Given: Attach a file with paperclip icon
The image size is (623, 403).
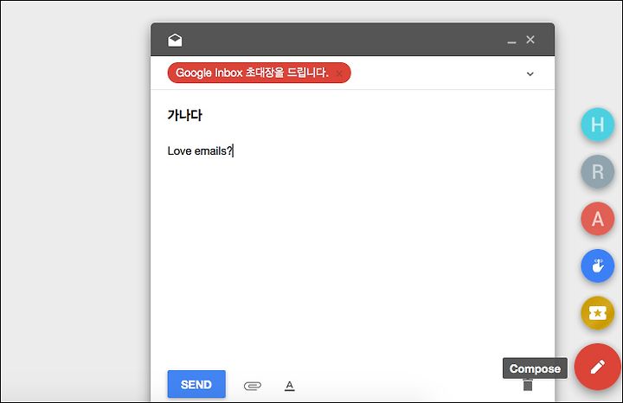Looking at the screenshot, I should pyautogui.click(x=253, y=386).
